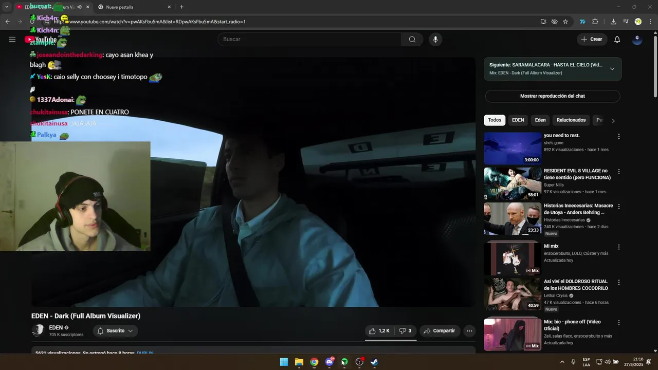Close the Nueva pestaña tab
658x370 pixels.
[169, 7]
